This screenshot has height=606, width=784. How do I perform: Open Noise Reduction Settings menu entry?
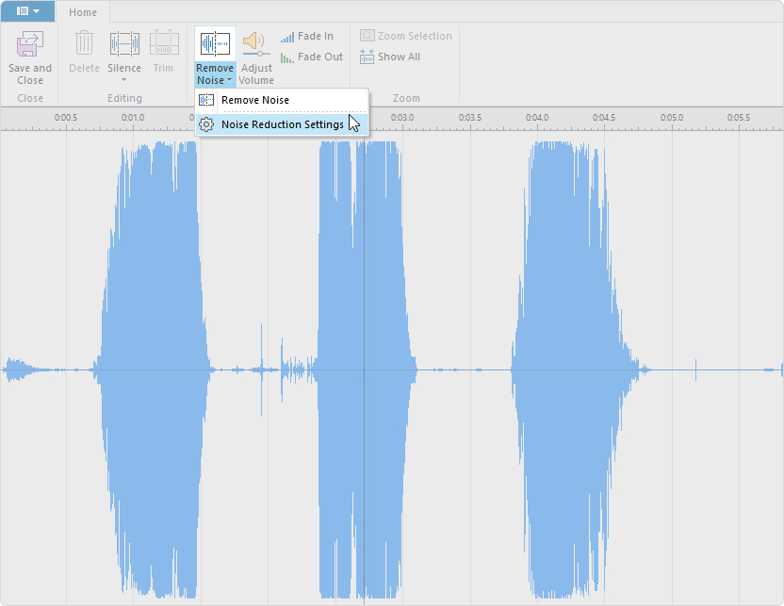click(x=282, y=124)
